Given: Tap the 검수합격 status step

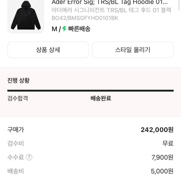Looking at the screenshot, I should (x=18, y=98).
